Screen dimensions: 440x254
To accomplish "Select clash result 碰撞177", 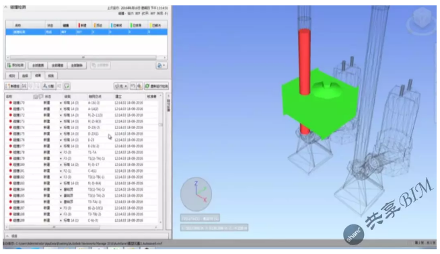I will (x=19, y=146).
